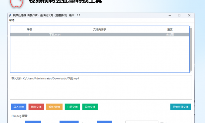Click the 进度 column header
This screenshot has height=123, width=205.
click(x=170, y=29)
